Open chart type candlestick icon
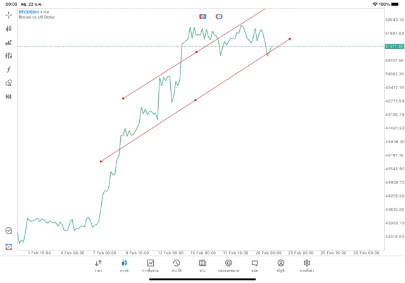The image size is (405, 283). [9, 28]
